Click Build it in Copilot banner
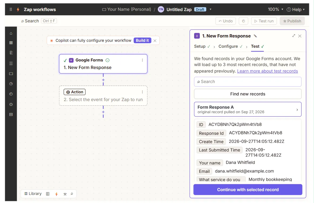Screen dimensions: 314x203 tap(142, 40)
